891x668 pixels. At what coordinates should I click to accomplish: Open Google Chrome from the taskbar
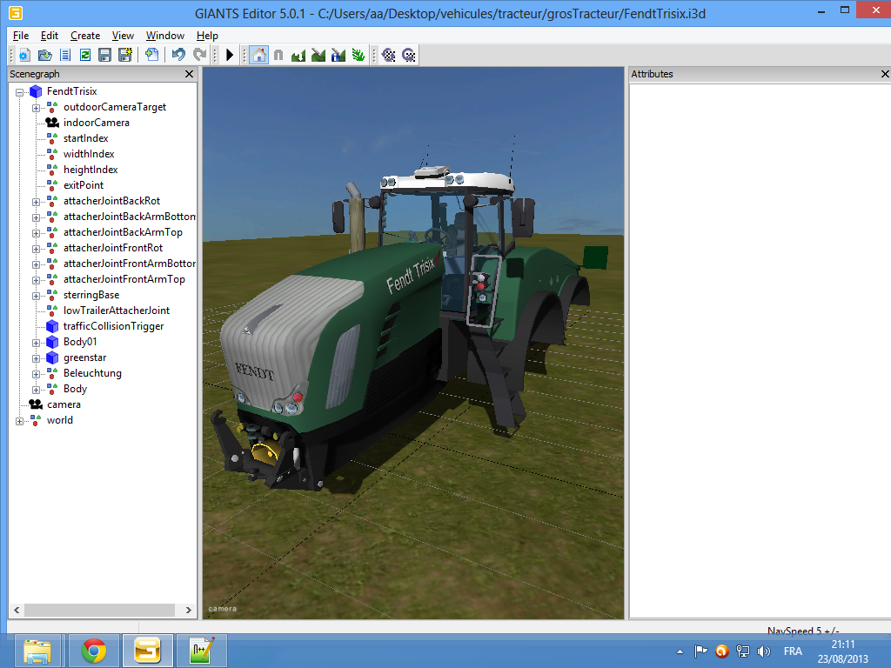94,651
